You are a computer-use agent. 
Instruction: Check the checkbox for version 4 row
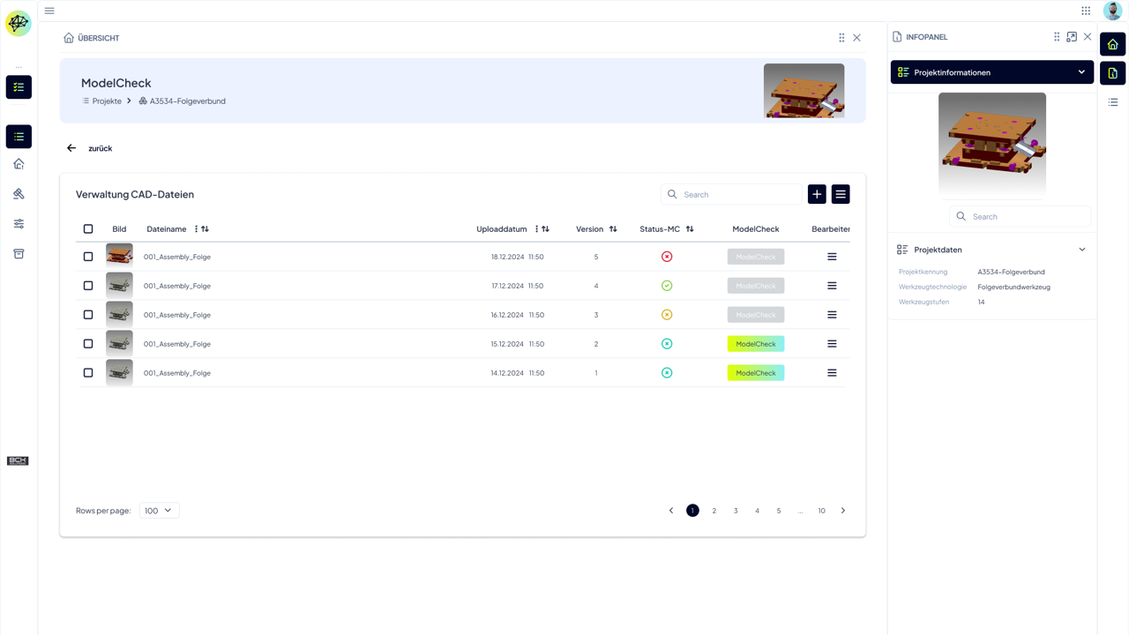pyautogui.click(x=88, y=286)
